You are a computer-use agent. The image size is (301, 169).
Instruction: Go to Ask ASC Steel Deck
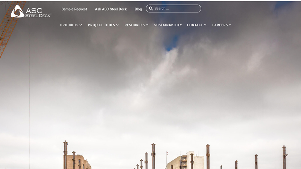point(111,9)
